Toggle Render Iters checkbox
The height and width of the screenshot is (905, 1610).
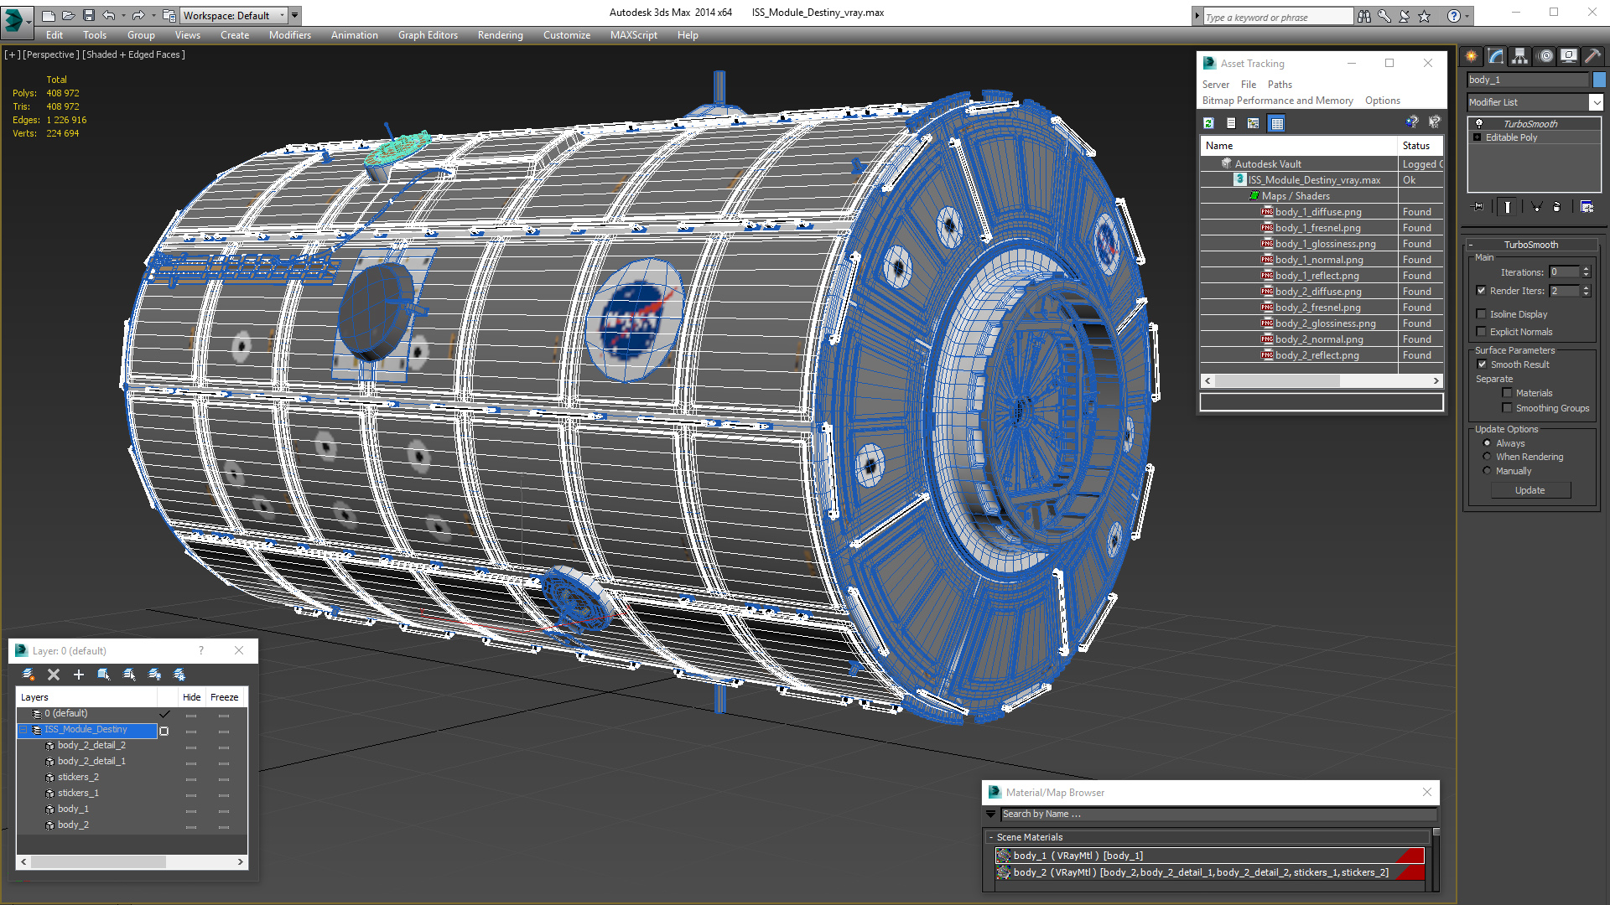1481,291
